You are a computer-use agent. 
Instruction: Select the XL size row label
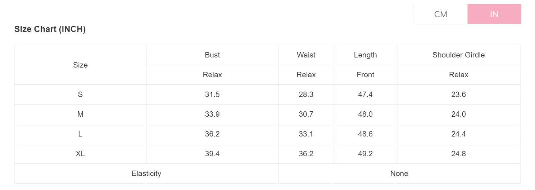(80, 154)
